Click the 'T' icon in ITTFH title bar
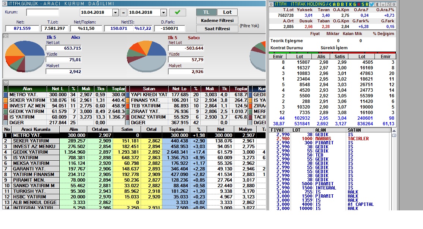The image size is (423, 229). tap(347, 4)
